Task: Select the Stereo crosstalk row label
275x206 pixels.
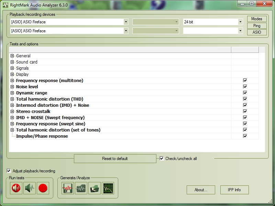Action: (x=33, y=111)
